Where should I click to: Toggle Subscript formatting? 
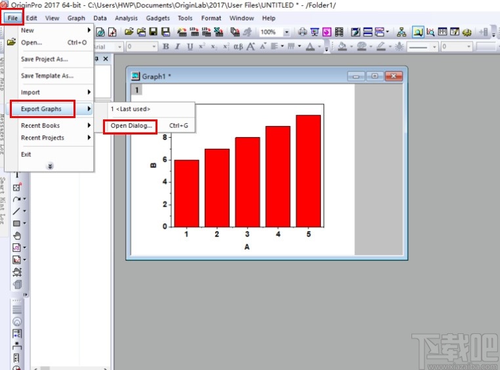(x=214, y=47)
